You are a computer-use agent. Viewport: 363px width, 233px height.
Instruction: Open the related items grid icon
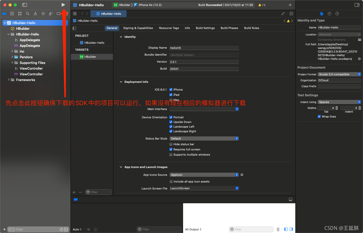click(75, 13)
